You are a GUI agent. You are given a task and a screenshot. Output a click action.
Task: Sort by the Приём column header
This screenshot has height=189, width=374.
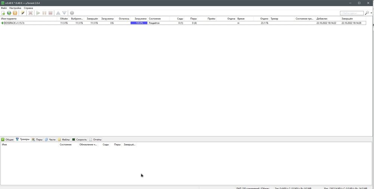[x=207, y=19]
